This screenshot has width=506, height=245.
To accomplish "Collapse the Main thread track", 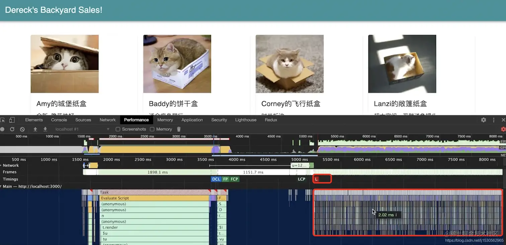I will pyautogui.click(x=1, y=186).
